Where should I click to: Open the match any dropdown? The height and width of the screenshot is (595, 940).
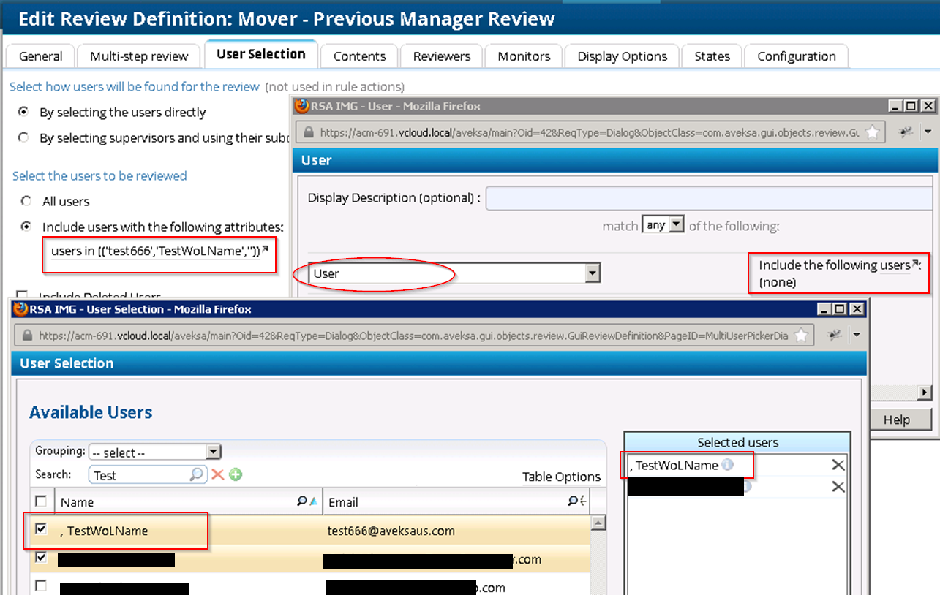click(676, 225)
